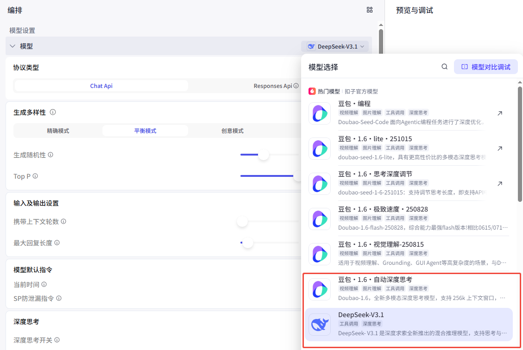Click the 生成随机性 slider handle
The height and width of the screenshot is (350, 523).
click(263, 156)
